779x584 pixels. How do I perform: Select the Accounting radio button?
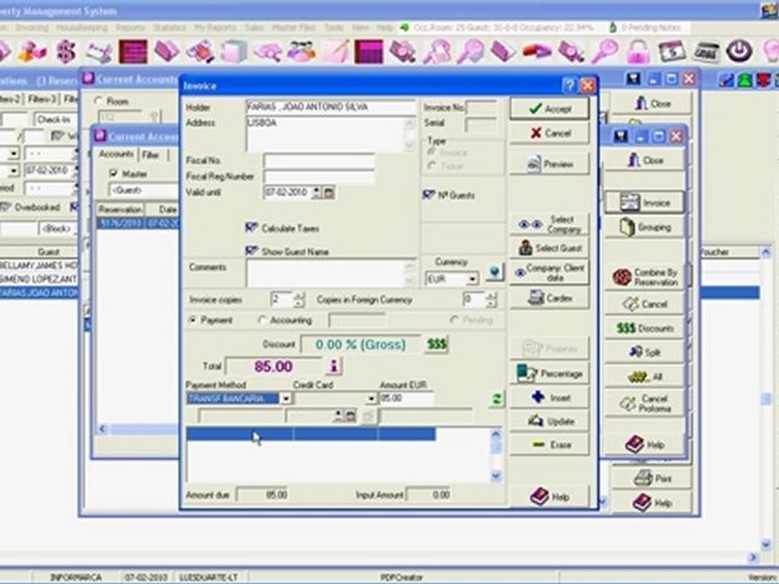click(x=262, y=320)
